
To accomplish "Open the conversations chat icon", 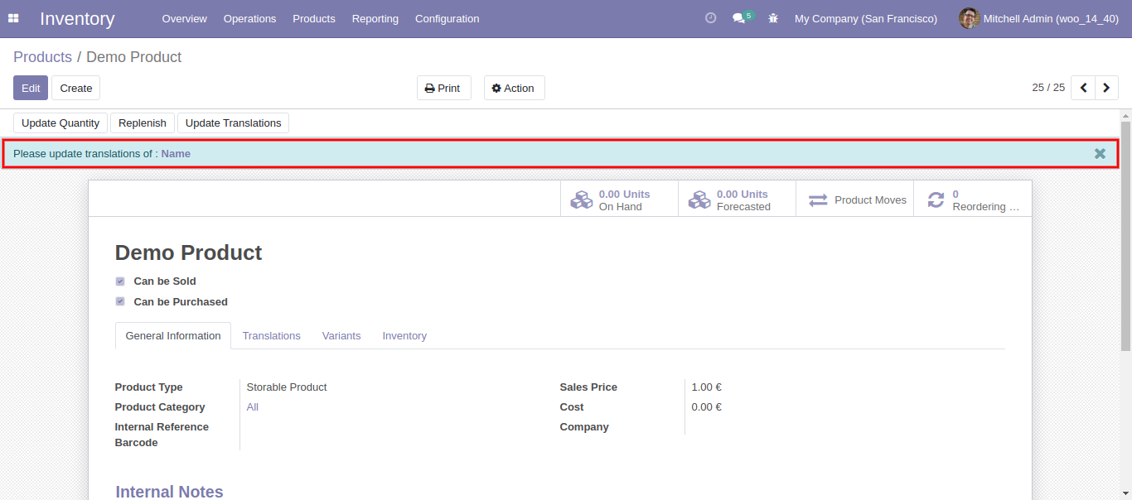I will coord(738,18).
